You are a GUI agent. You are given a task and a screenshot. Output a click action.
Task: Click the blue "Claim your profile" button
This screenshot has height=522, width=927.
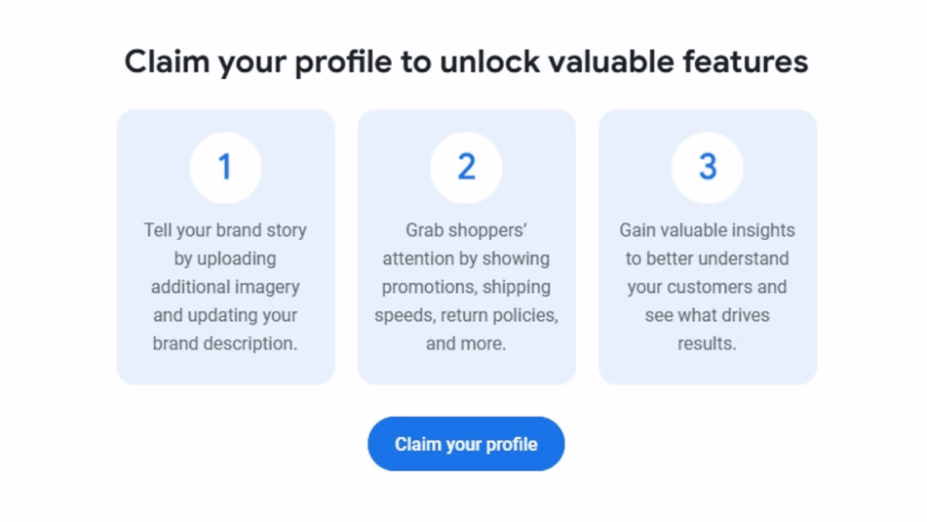[466, 444]
